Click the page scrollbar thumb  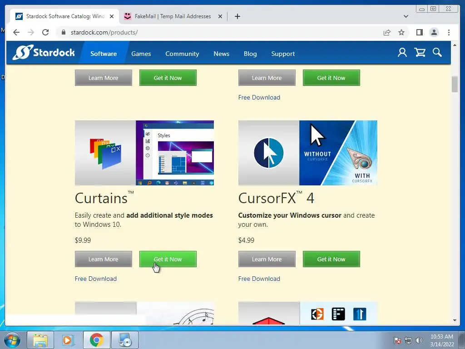click(455, 84)
